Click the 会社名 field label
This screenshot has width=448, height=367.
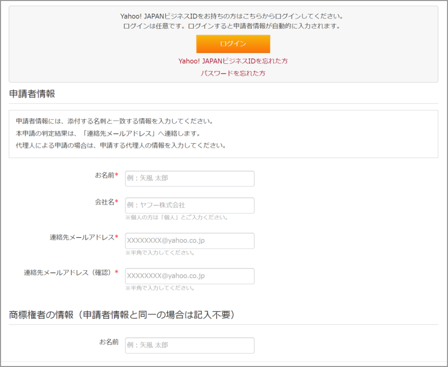[x=106, y=202]
